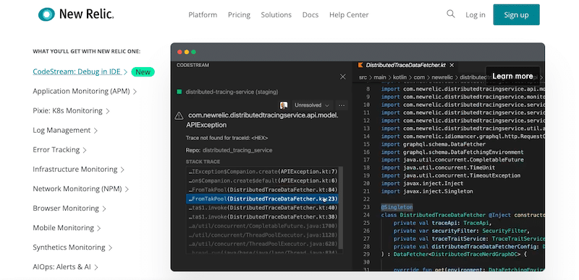Click the Sign up button

click(516, 14)
